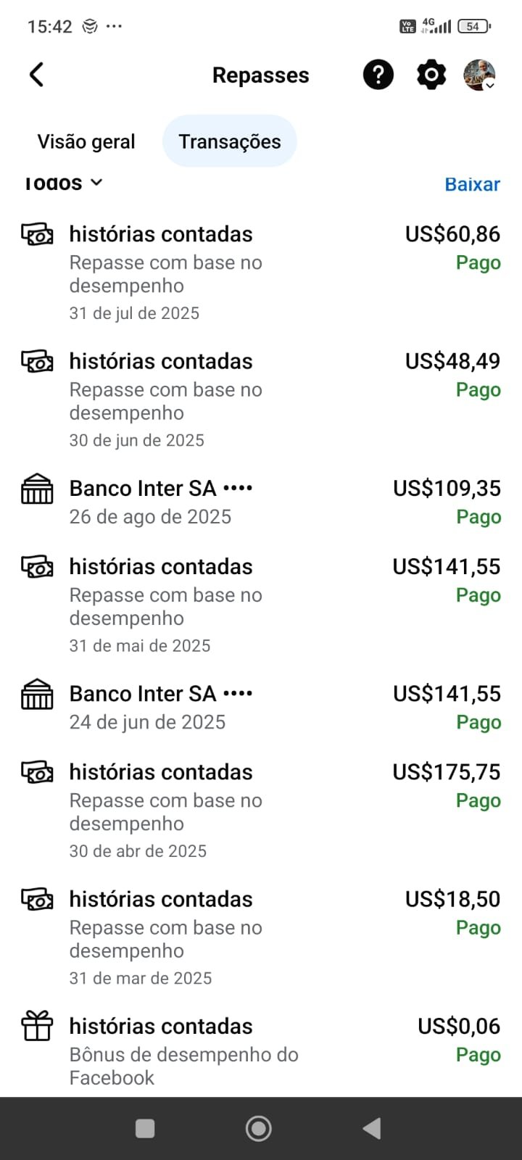
Task: Tap the bank icon for the 26 de ago payout
Action: (37, 489)
